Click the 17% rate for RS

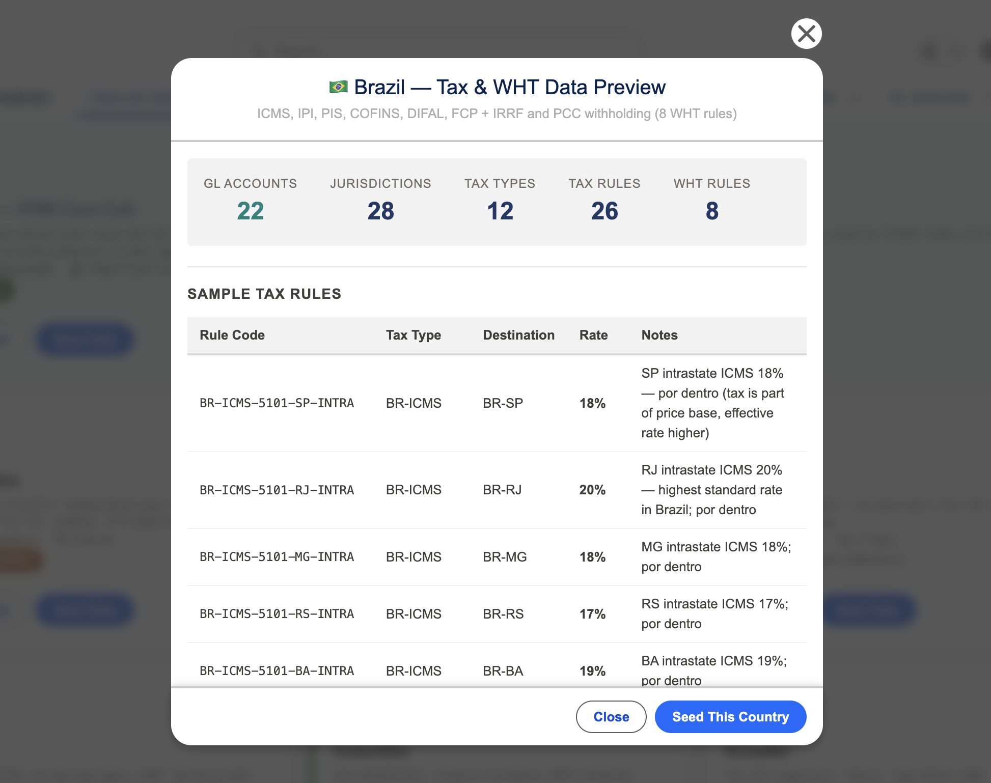pos(592,614)
